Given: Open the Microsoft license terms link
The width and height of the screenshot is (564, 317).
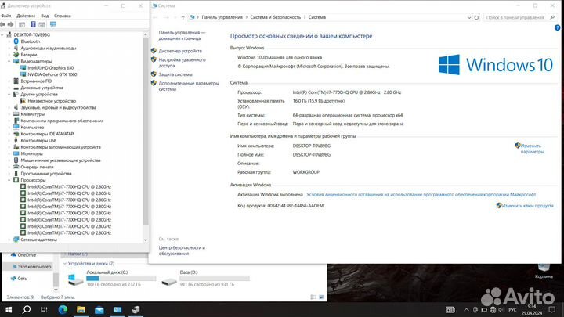Looking at the screenshot, I should (421, 194).
